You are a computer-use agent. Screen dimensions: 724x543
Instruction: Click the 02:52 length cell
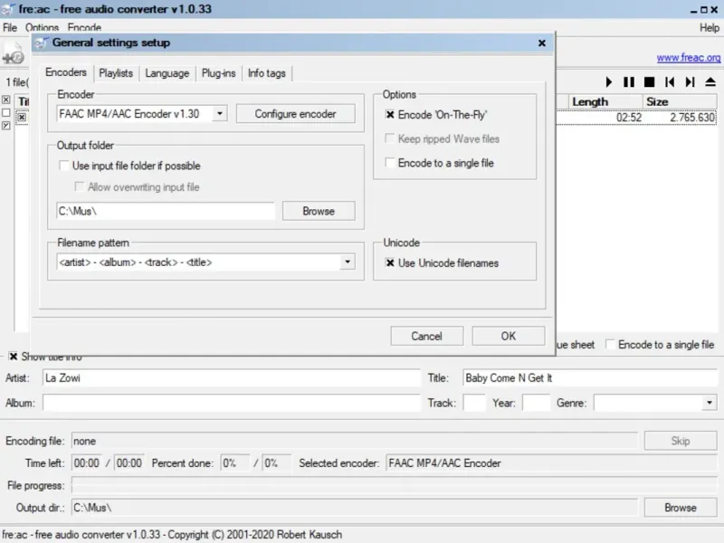point(629,118)
